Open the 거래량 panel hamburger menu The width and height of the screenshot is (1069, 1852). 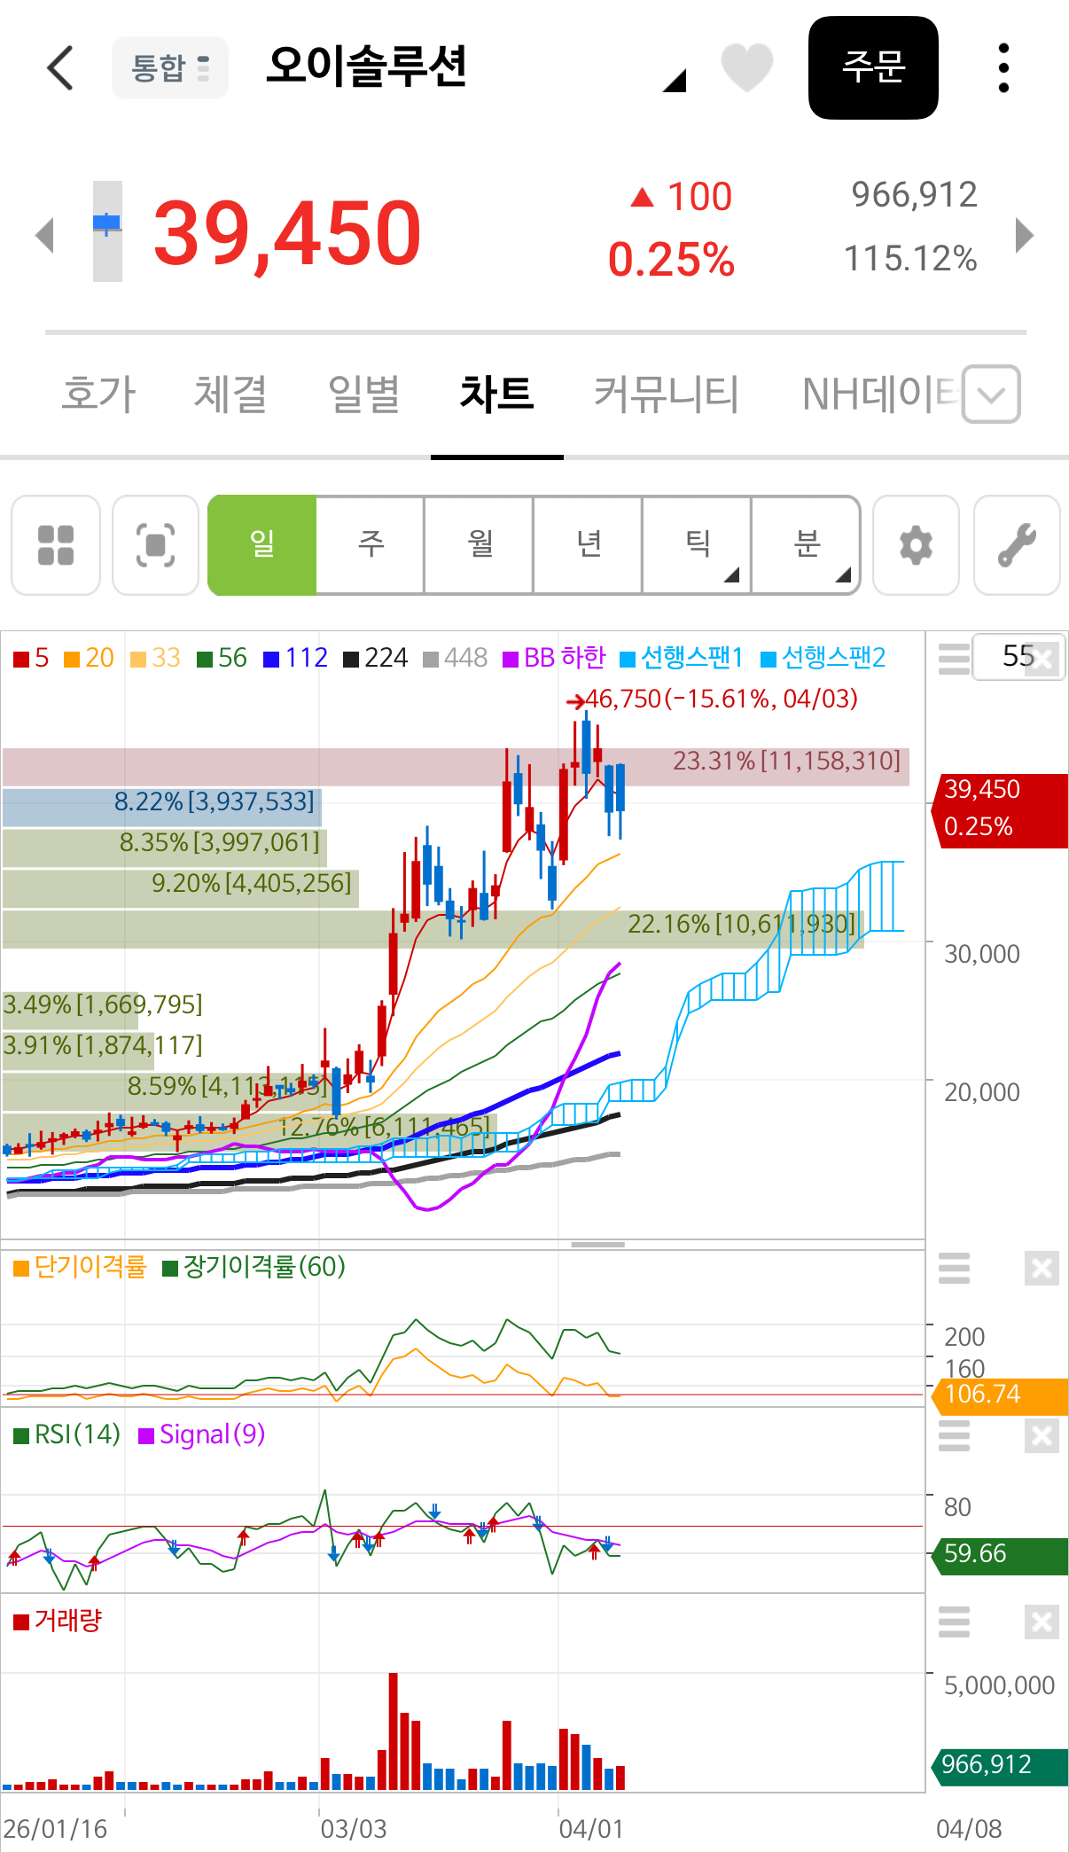(954, 1622)
